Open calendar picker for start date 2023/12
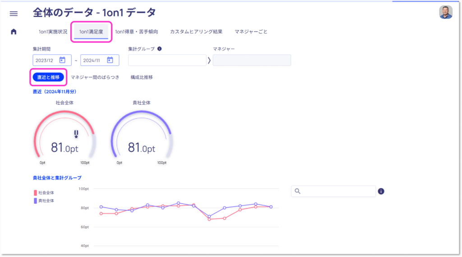 click(62, 60)
